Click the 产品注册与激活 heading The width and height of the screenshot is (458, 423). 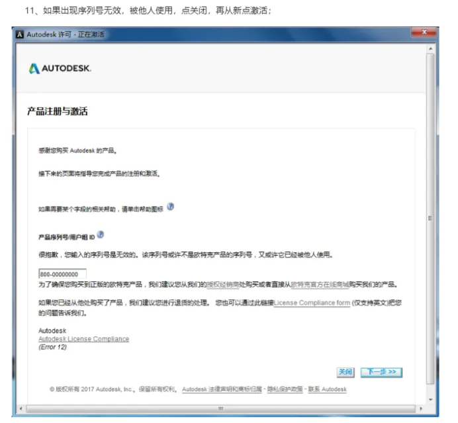click(57, 111)
